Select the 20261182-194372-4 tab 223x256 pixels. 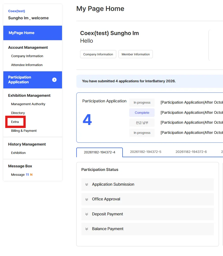[100, 152]
